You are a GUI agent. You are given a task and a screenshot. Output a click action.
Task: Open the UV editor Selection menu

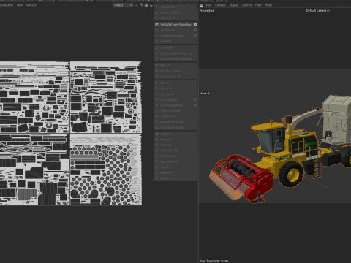tap(7, 5)
